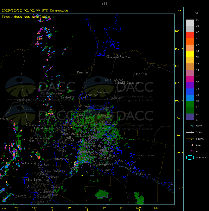This screenshot has height=211, width=209.
Task: Click the '-40' tick on horizontal km axis
Action: [x=17, y=208]
